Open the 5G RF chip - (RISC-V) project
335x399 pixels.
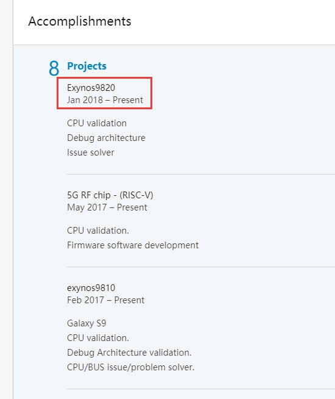coord(110,195)
